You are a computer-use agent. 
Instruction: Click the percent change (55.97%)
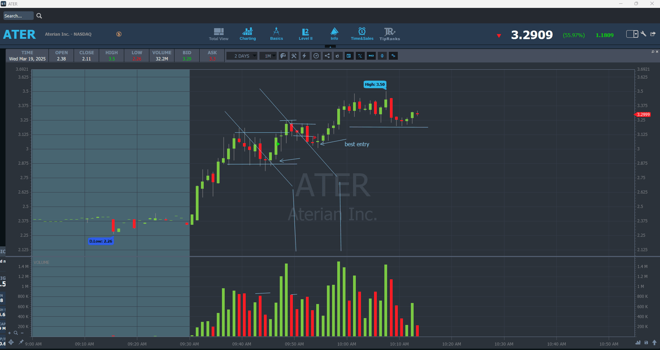tap(574, 35)
